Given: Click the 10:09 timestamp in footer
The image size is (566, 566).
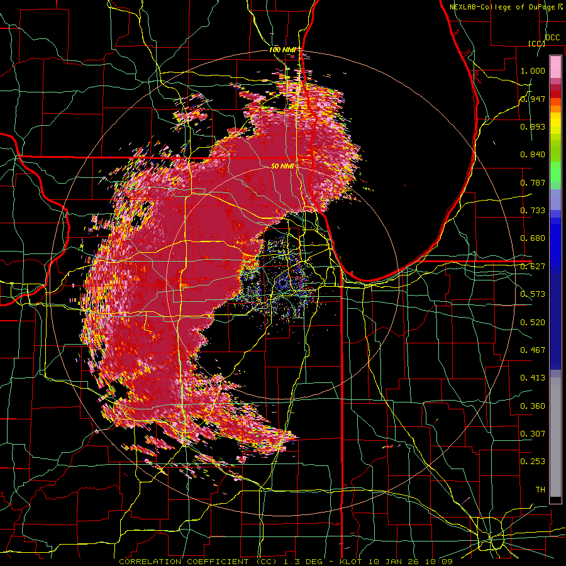Looking at the screenshot, I should [439, 562].
